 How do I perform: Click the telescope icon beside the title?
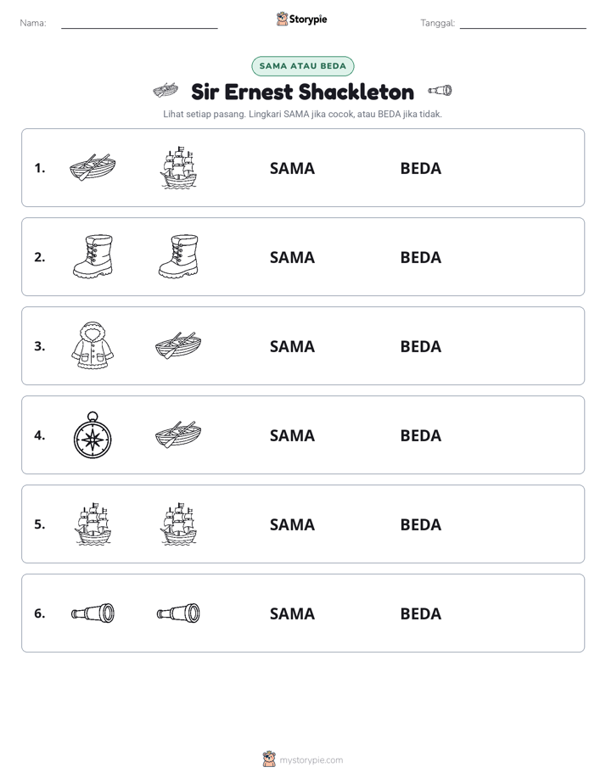pos(440,91)
